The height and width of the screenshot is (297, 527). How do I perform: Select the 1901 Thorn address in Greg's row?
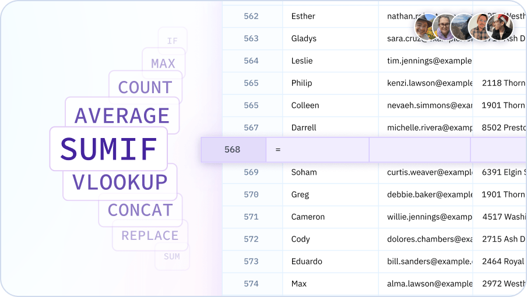tap(500, 195)
